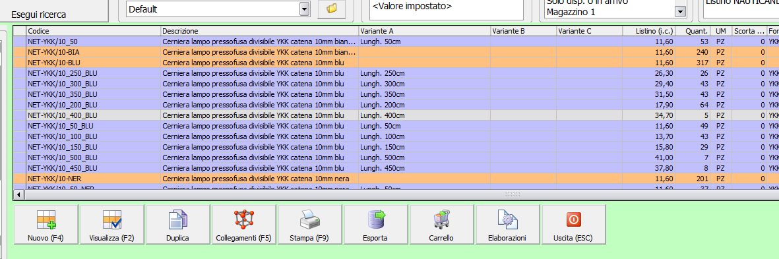Open Collegamenti (F5) links
Viewport: 779px width, 259px height.
point(244,225)
